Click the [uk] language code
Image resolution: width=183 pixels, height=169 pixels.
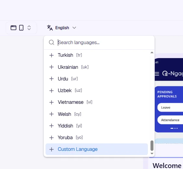click(x=85, y=67)
